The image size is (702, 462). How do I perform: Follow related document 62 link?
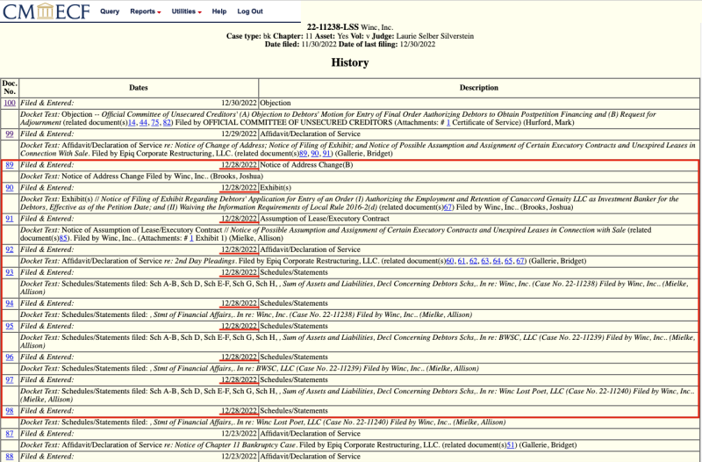(473, 260)
